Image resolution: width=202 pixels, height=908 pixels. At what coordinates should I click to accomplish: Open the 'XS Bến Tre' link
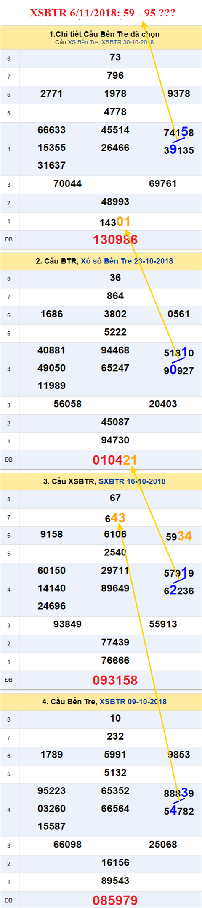click(x=83, y=42)
